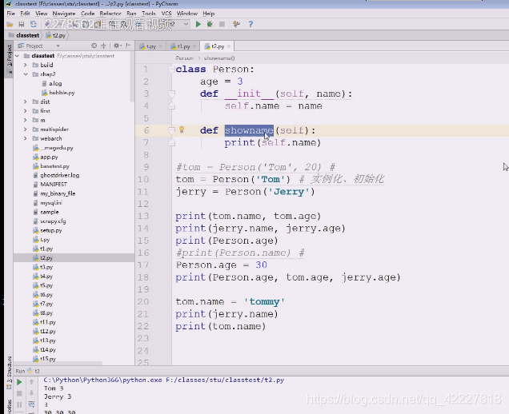Show quick fixes via the lightbulb icon

(x=182, y=130)
